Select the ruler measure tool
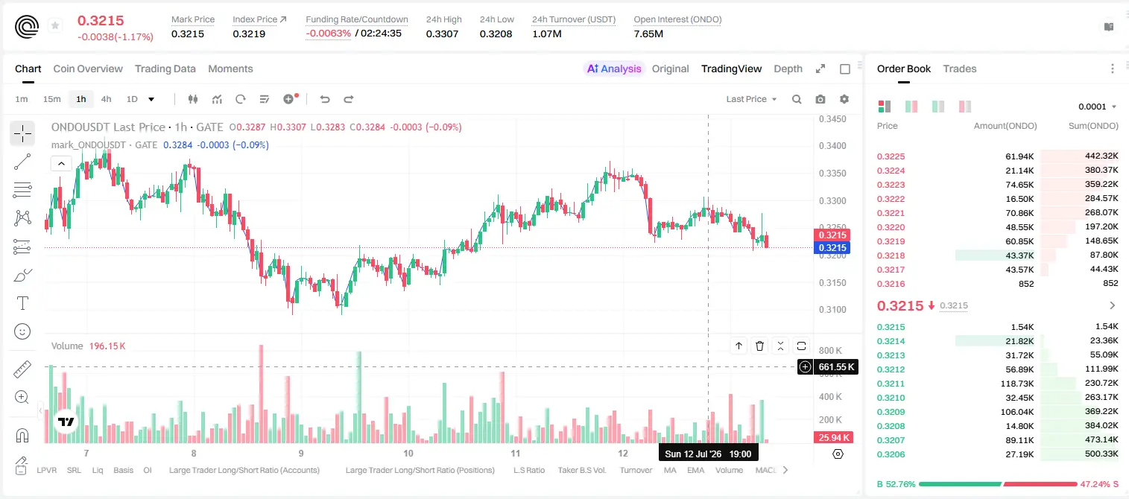 point(22,369)
